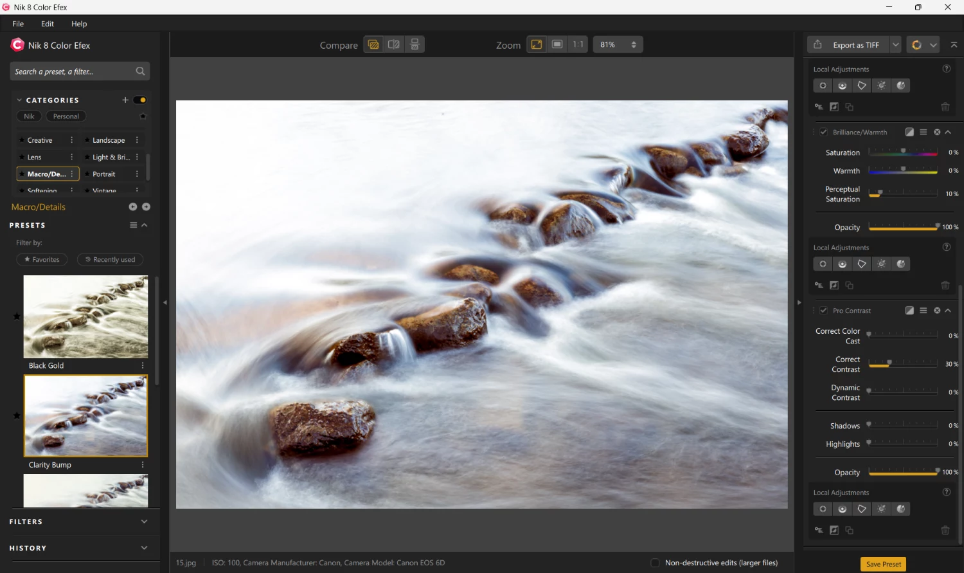This screenshot has width=964, height=573.
Task: Open the Brilliance/Warmth options menu icon
Action: (923, 132)
